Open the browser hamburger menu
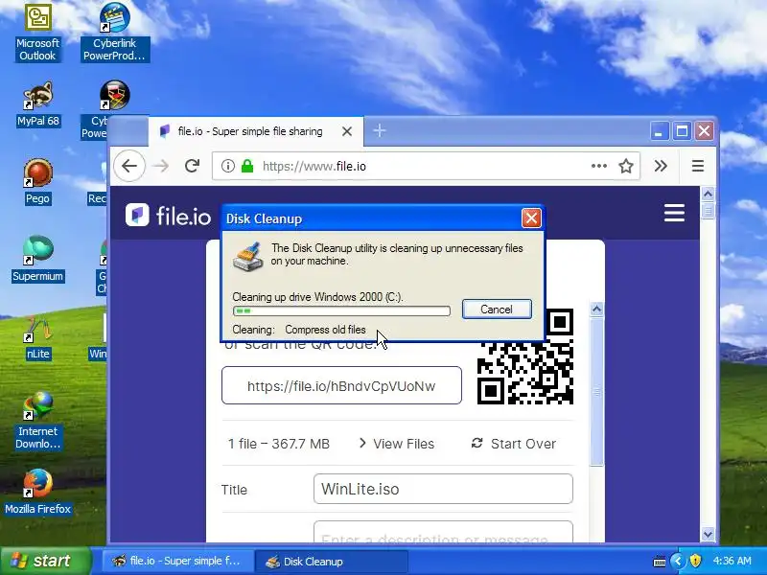 tap(698, 166)
